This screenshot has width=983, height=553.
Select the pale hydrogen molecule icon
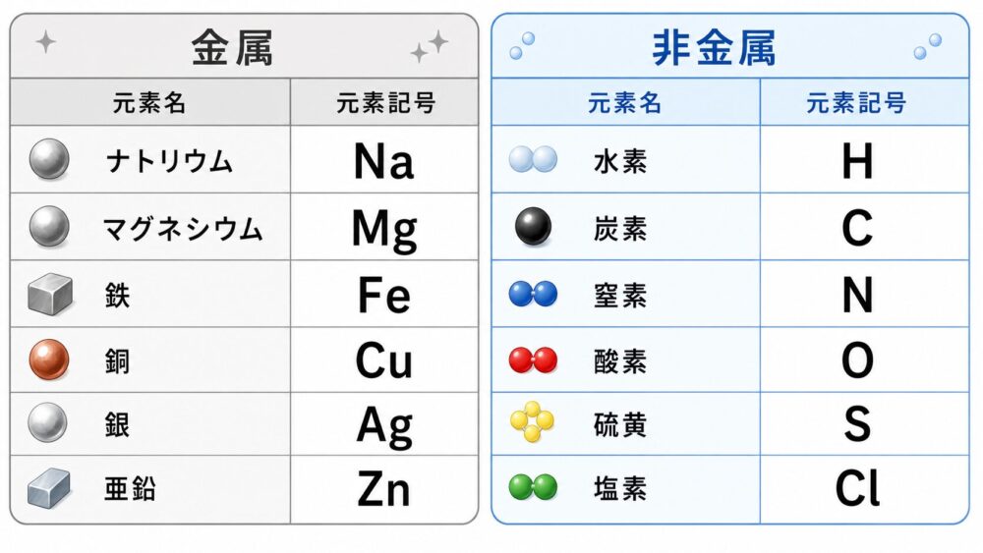[533, 159]
